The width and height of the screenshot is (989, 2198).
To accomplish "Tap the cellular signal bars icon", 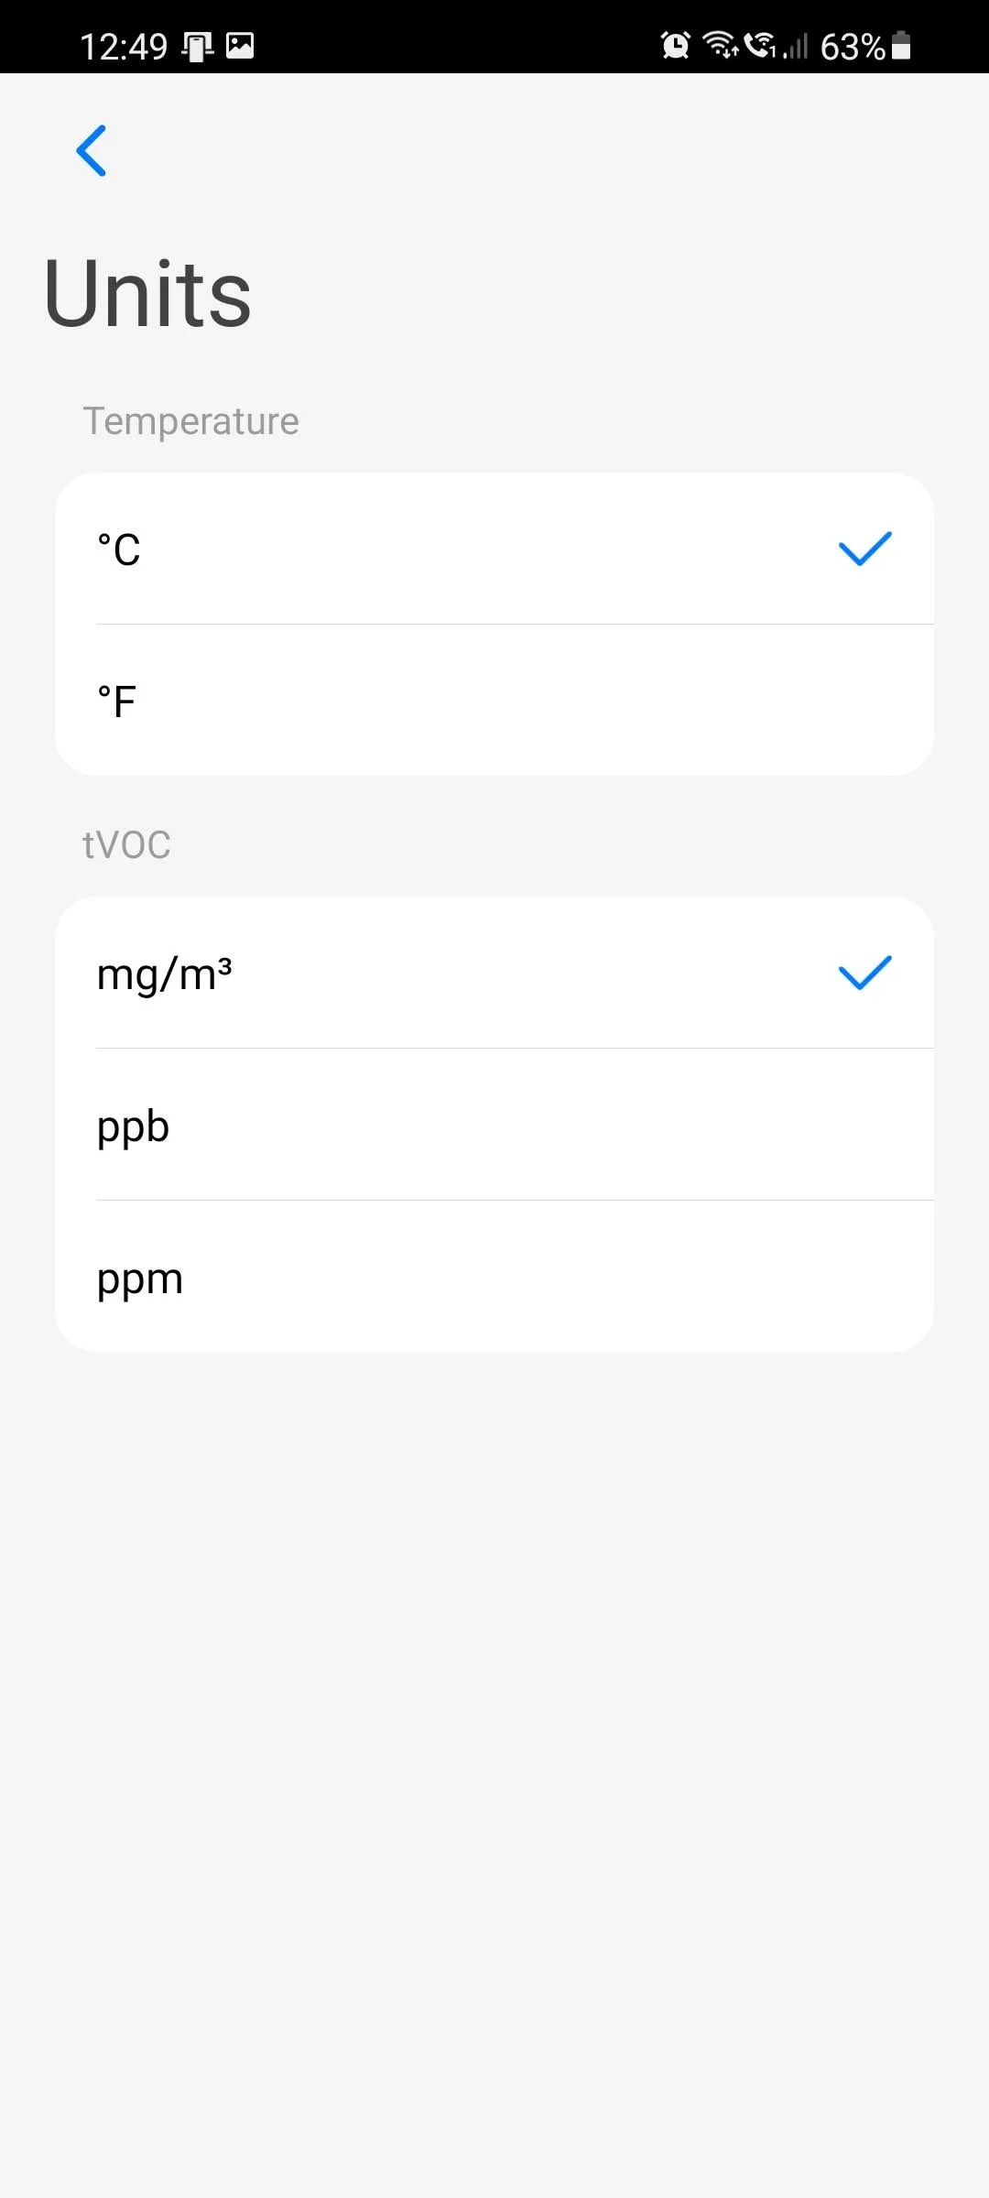I will pyautogui.click(x=796, y=46).
